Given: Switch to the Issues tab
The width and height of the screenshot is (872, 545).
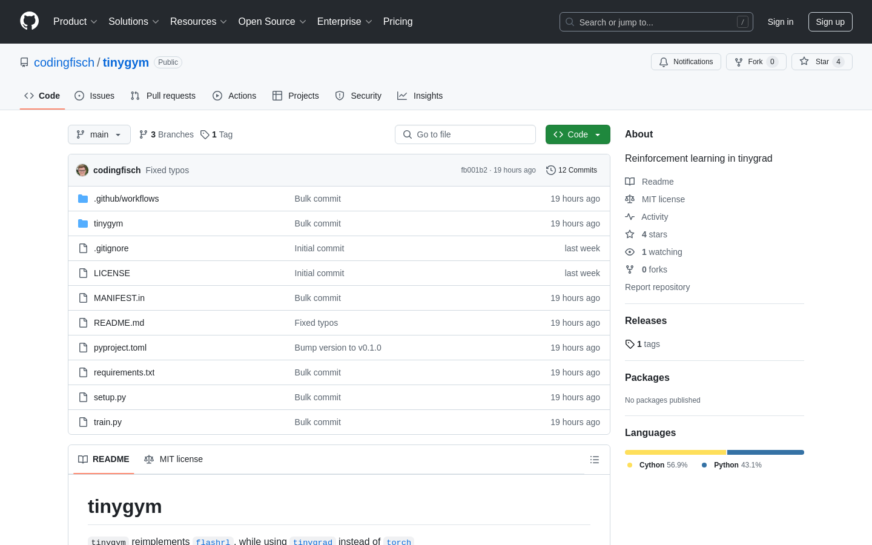Looking at the screenshot, I should [x=94, y=96].
